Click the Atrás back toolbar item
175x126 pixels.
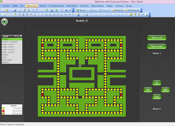pyautogui.click(x=93, y=10)
